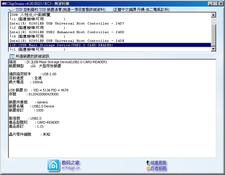Minimize the ChipGenius window
Screen dimensions: 225x175
point(210,4)
